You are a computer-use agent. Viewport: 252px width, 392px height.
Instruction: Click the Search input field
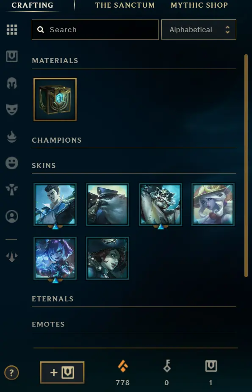coord(95,30)
